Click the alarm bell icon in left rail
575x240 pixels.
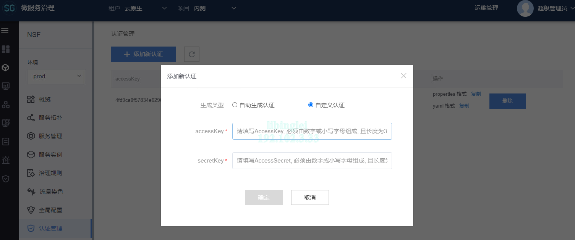(6, 160)
